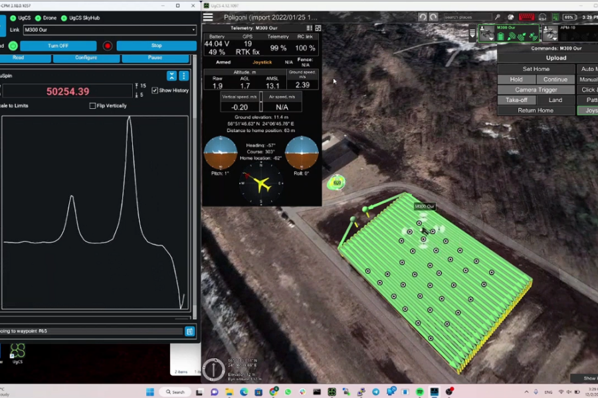
Task: Collapse the sensor panel with chevron button
Action: click(x=171, y=76)
